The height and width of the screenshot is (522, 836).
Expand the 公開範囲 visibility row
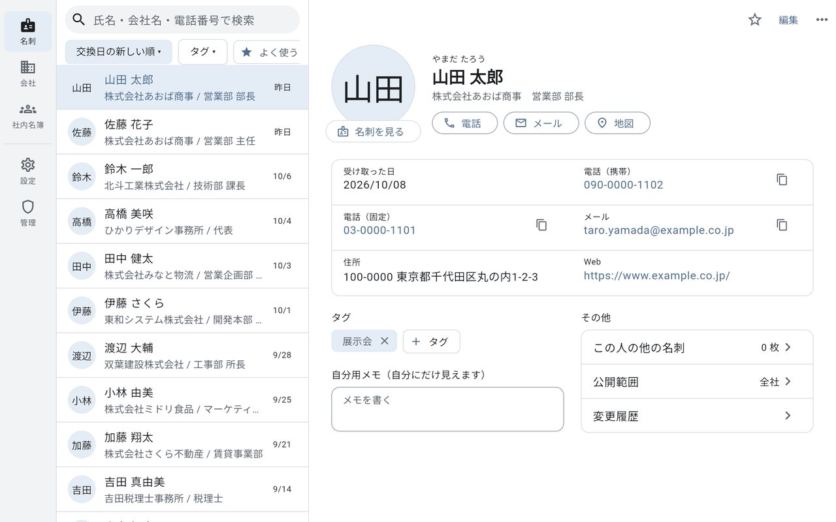click(x=697, y=382)
